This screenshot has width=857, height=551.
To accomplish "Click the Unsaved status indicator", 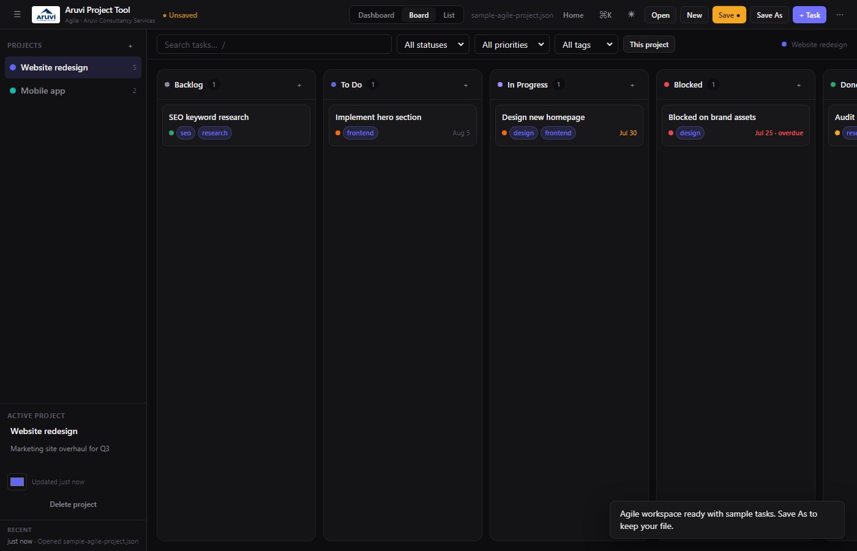I will point(180,15).
